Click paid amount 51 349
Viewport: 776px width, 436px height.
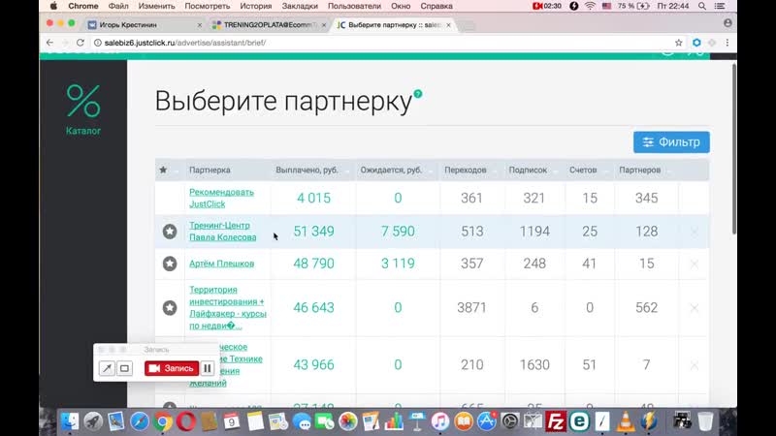(x=313, y=232)
